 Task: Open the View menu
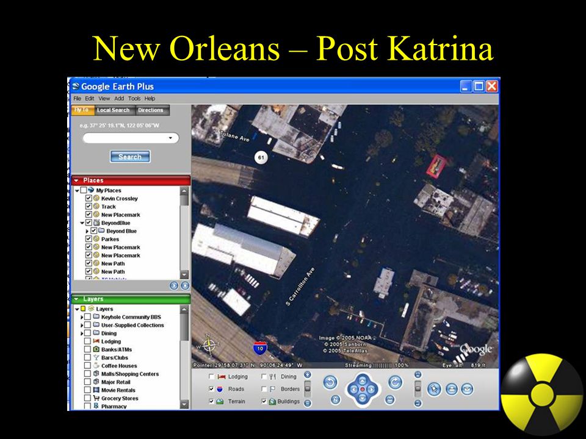(104, 99)
